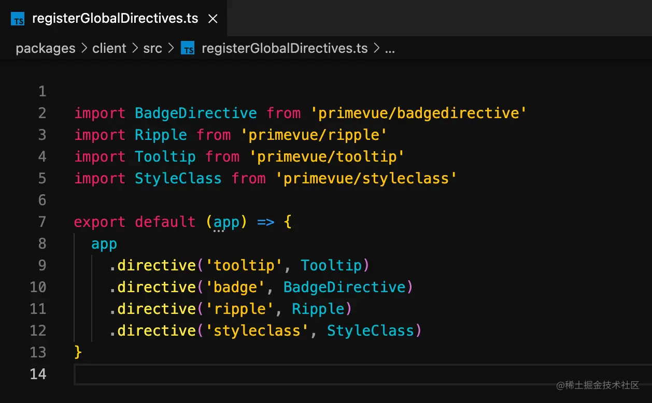Click StyleClass in the line 5 import
The height and width of the screenshot is (403, 652).
point(178,179)
